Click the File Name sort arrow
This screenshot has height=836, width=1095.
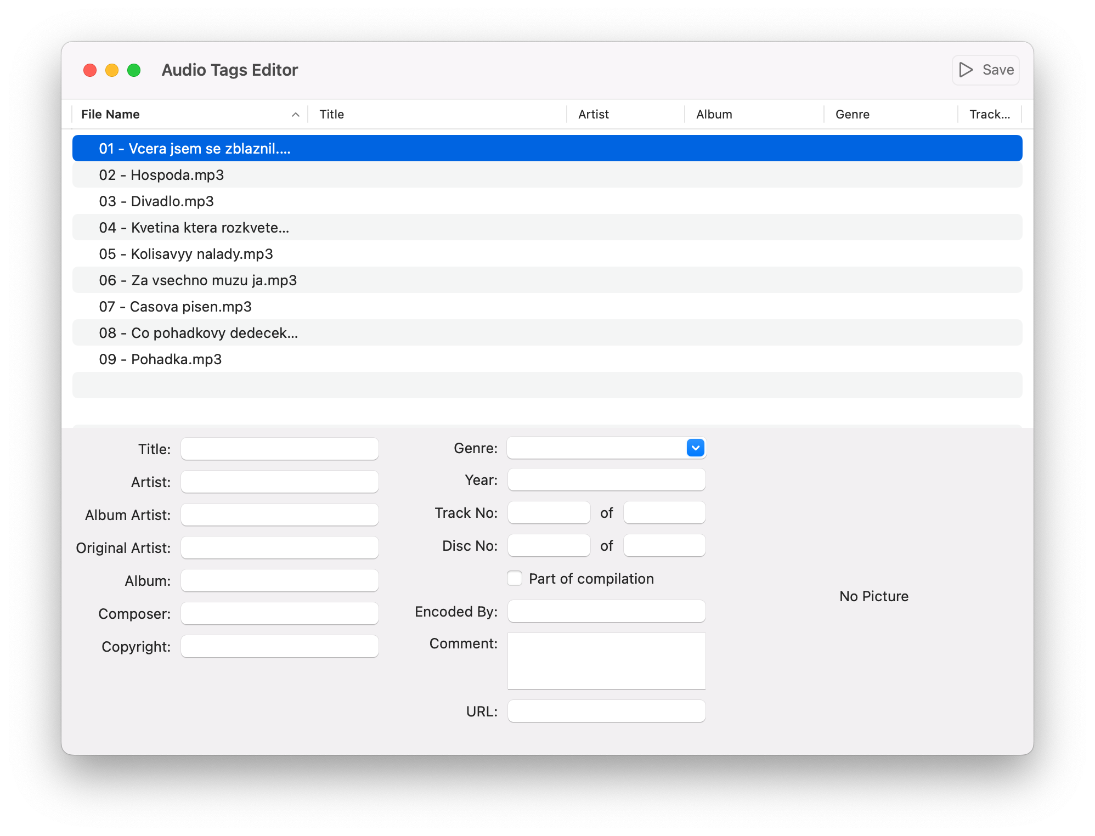tap(295, 115)
